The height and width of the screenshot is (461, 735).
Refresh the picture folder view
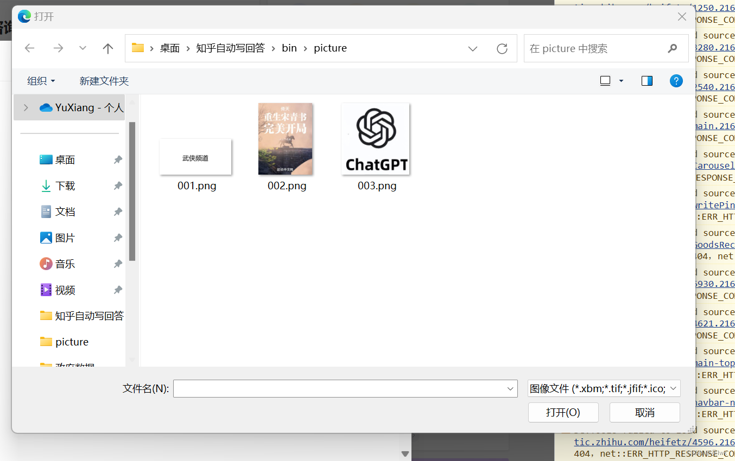[x=502, y=48]
